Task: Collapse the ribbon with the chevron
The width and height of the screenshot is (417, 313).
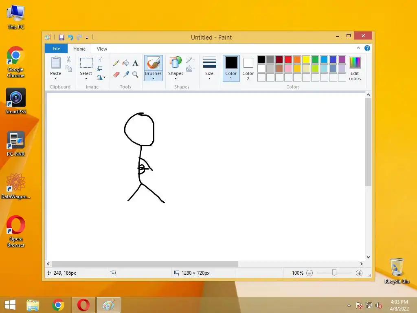Action: (x=358, y=48)
